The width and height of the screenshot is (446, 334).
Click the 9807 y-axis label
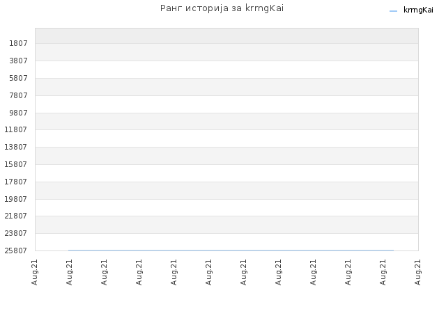click(x=18, y=113)
